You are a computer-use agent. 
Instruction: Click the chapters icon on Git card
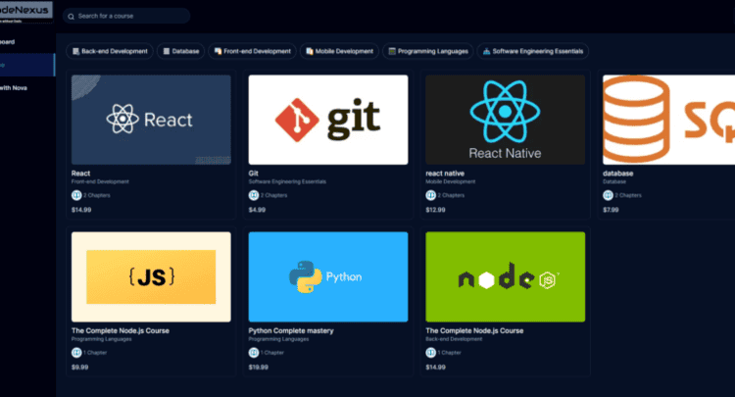[x=254, y=195]
